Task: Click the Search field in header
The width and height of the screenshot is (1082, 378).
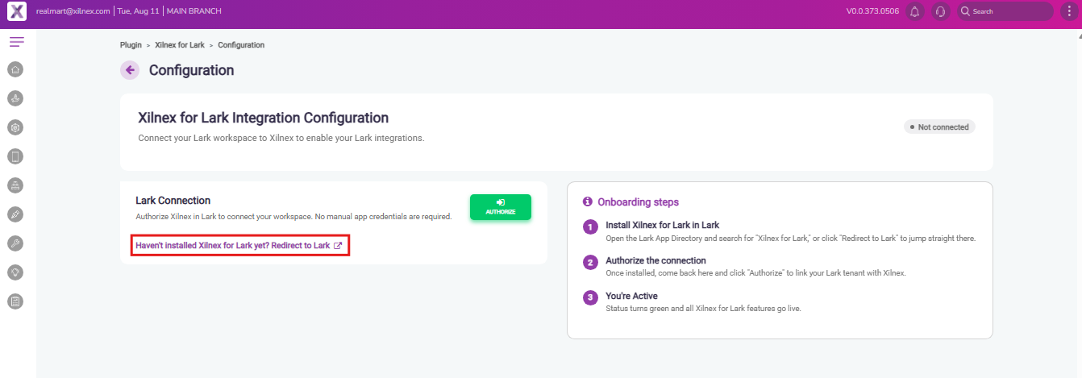Action: click(1005, 11)
